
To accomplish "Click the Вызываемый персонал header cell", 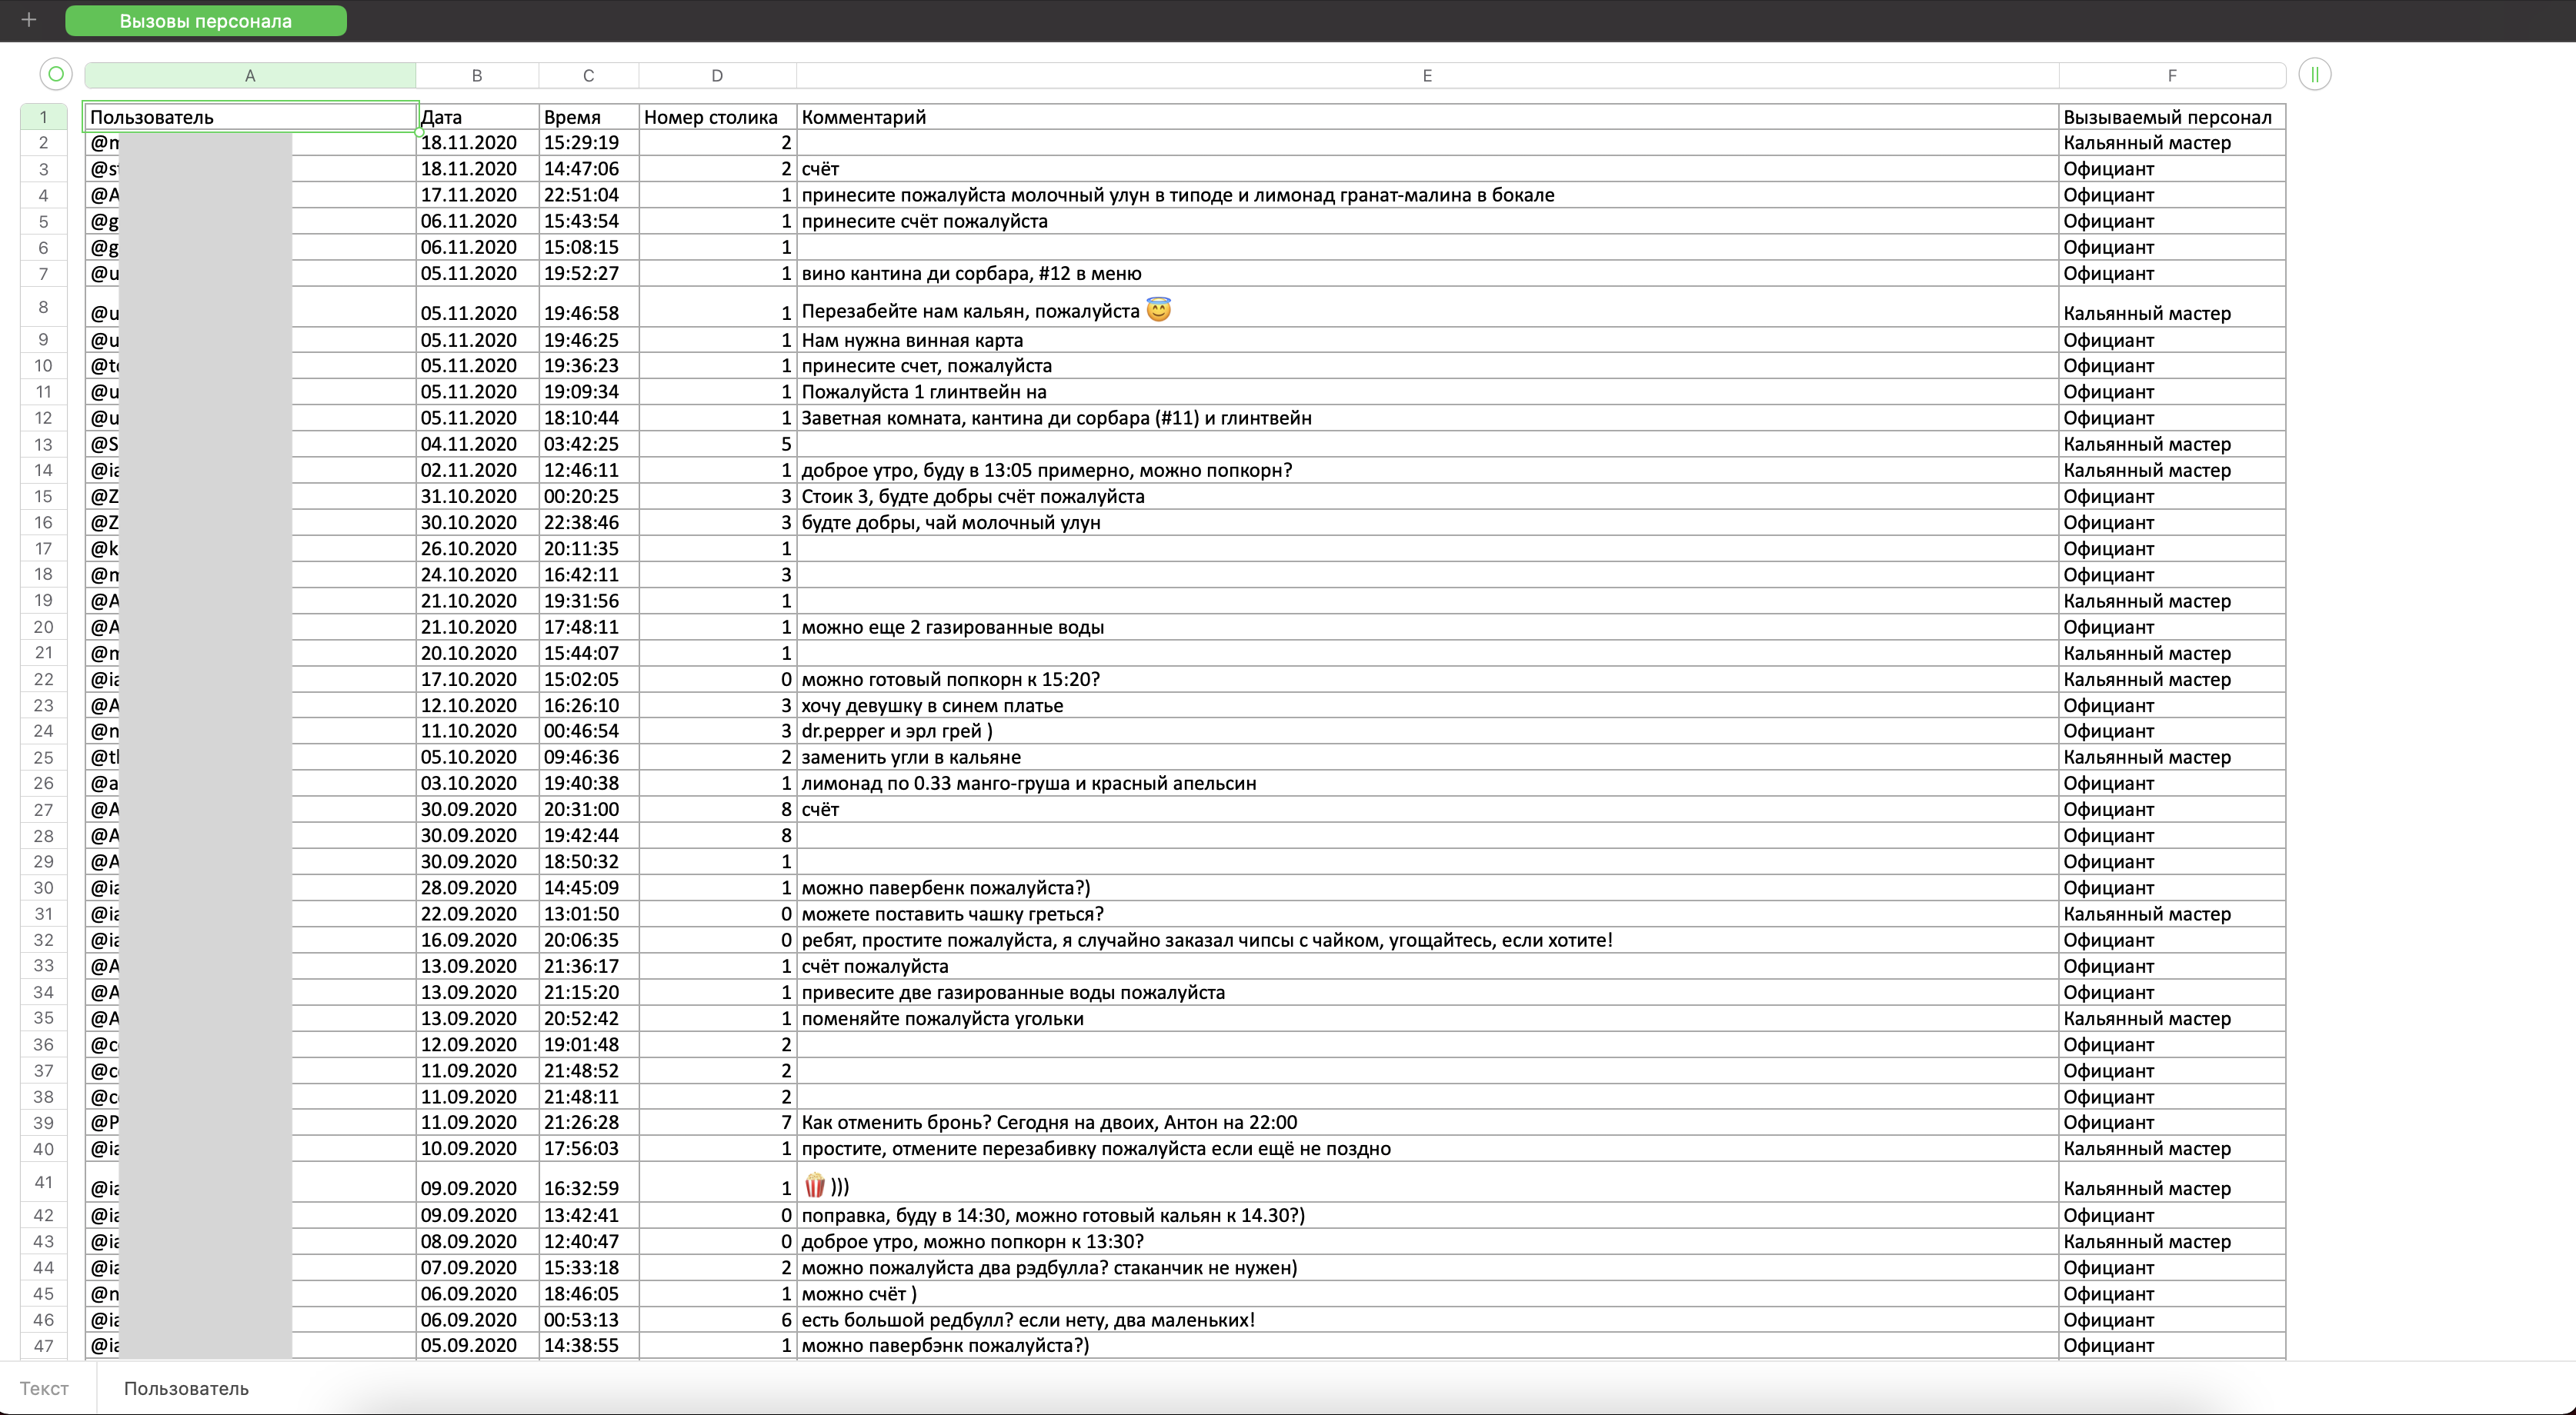I will click(x=2172, y=117).
